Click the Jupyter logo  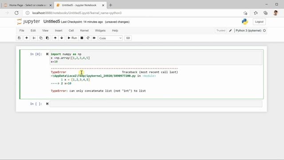[28, 21]
